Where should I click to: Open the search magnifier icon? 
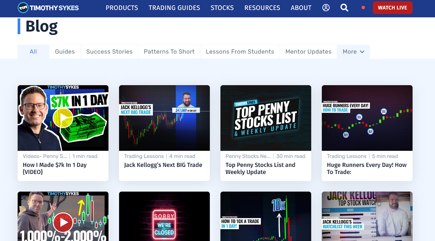pyautogui.click(x=344, y=8)
